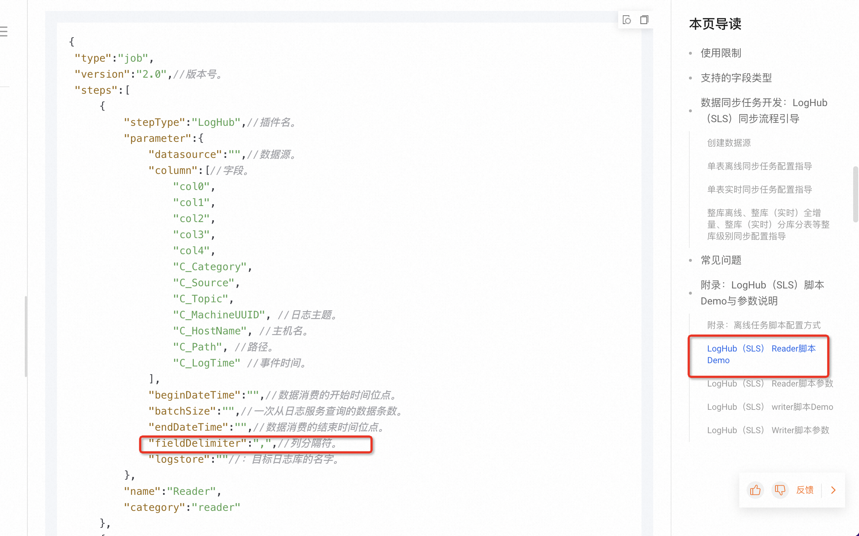Screen dimensions: 859x536
Task: Go to 单表离线同步任务配置指导 subsection
Action: click(759, 166)
